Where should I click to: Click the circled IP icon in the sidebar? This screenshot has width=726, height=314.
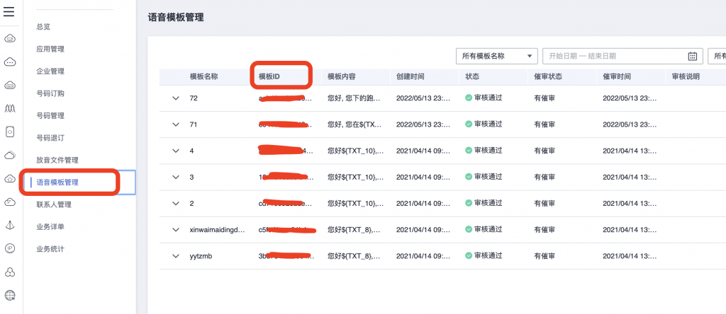[x=10, y=248]
